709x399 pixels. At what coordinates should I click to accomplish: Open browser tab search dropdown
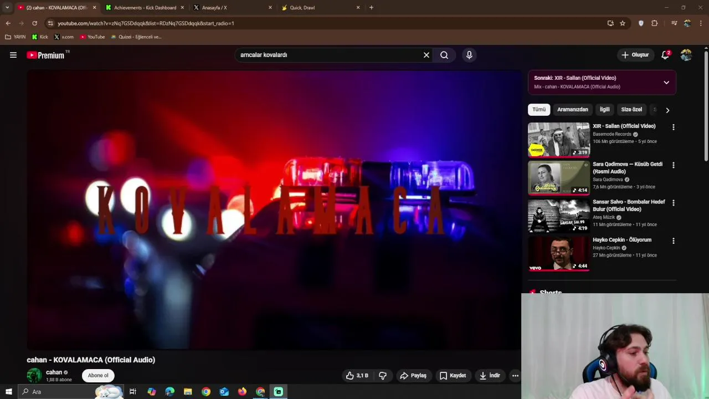(x=7, y=8)
